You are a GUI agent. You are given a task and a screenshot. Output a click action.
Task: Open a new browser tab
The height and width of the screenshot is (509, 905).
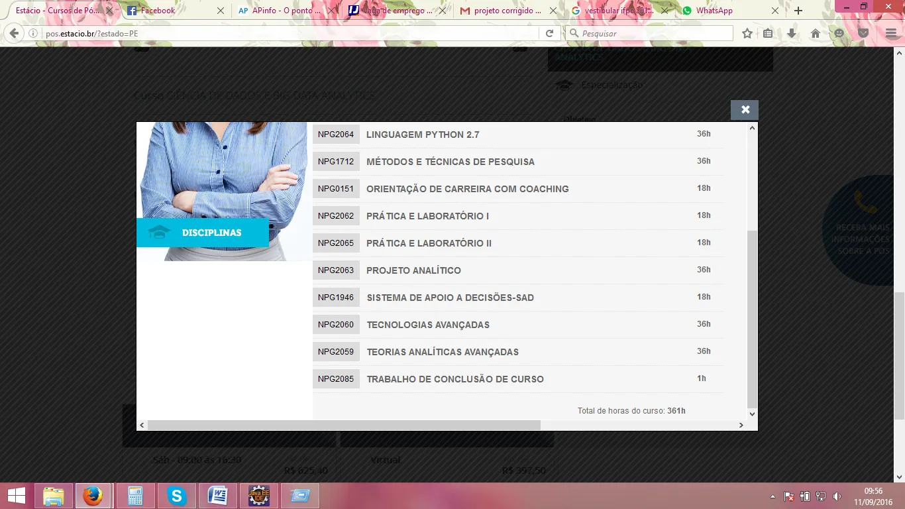click(x=798, y=11)
